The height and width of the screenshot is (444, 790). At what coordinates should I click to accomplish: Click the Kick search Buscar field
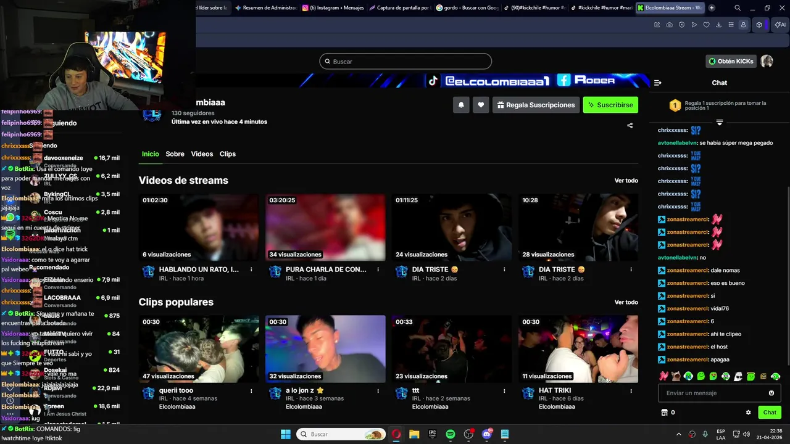(405, 62)
